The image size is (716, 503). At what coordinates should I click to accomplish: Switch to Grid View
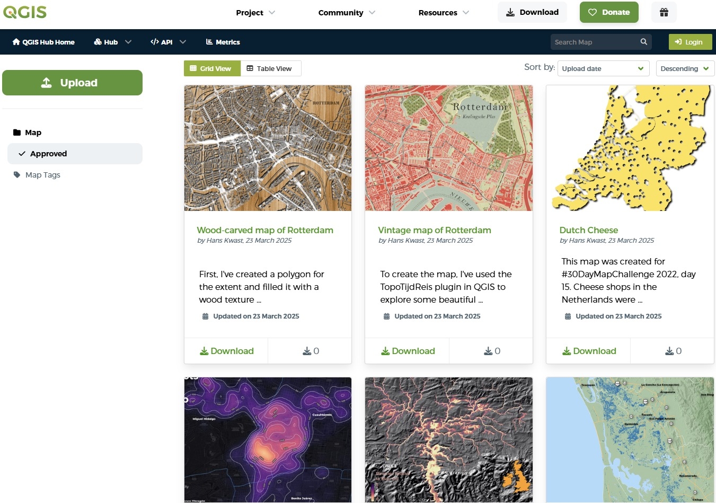coord(212,68)
